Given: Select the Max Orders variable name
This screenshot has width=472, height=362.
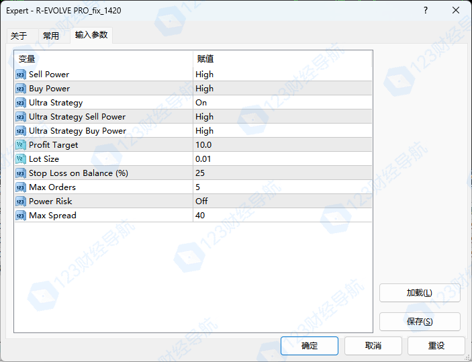Looking at the screenshot, I should pyautogui.click(x=52, y=187).
